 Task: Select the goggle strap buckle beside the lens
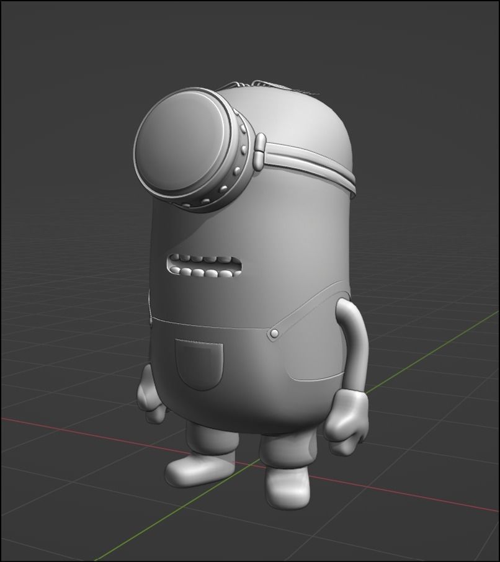click(260, 151)
